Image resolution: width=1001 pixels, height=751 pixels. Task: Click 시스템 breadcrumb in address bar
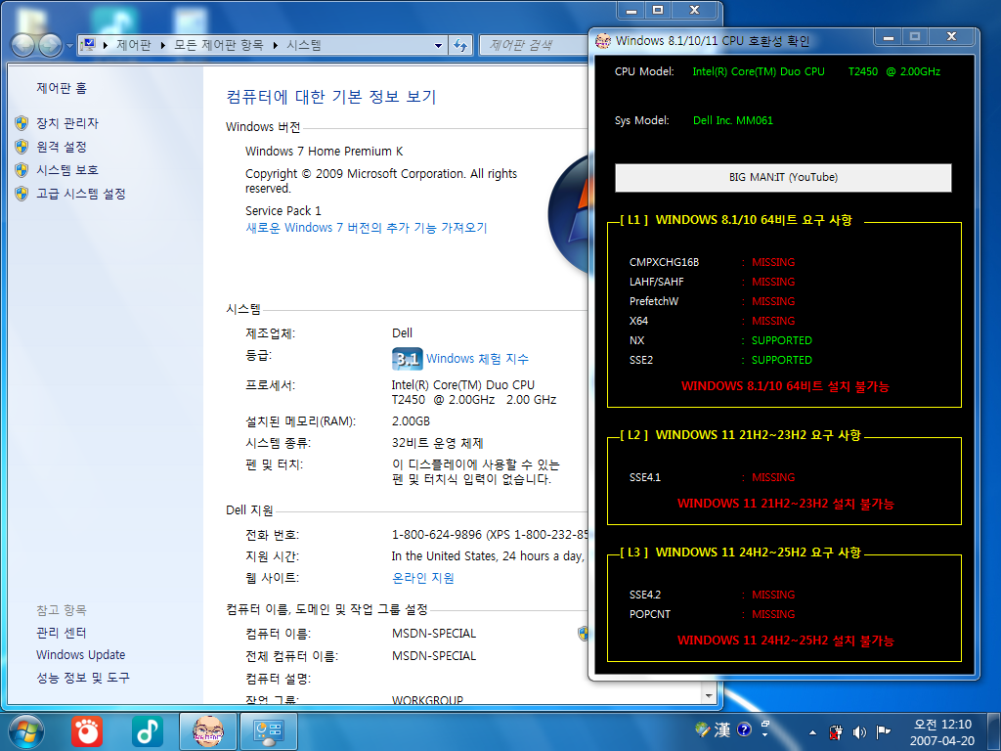(x=304, y=45)
